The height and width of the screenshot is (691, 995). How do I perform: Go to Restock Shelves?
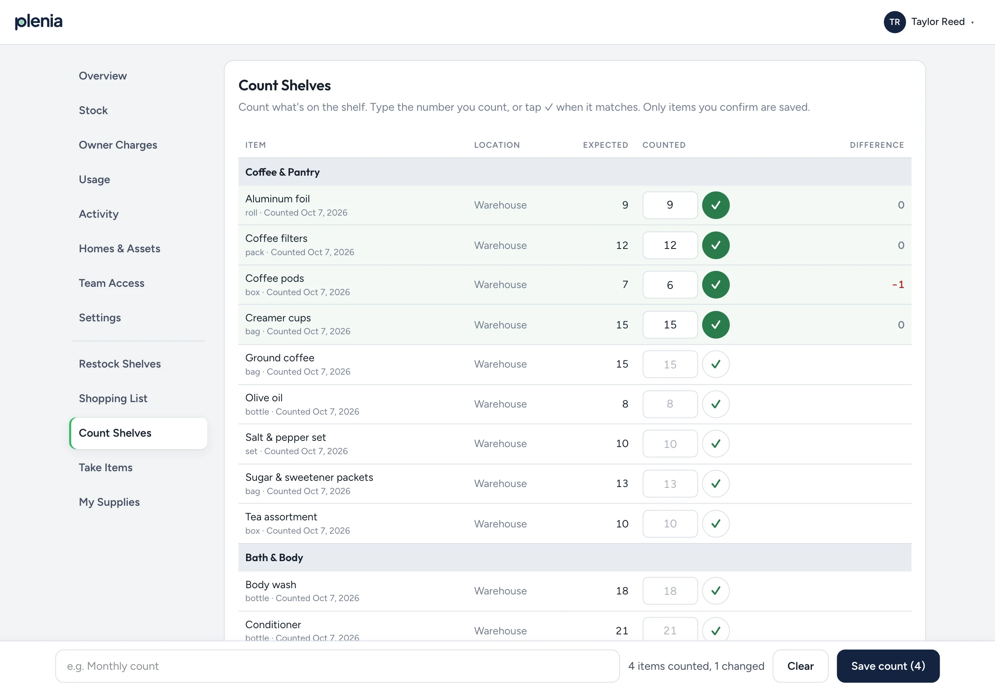point(119,364)
